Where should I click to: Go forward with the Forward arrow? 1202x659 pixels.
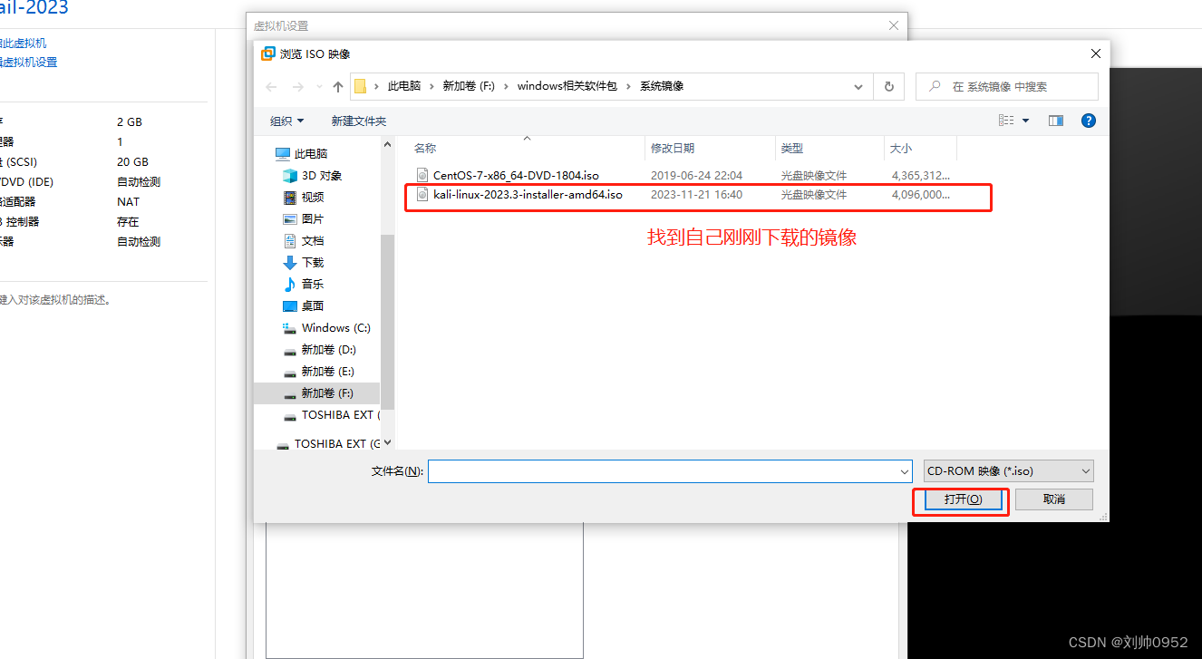pos(298,86)
